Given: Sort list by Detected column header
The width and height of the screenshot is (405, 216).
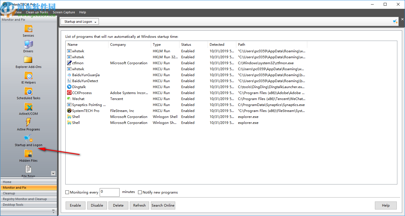Looking at the screenshot, I should point(222,45).
